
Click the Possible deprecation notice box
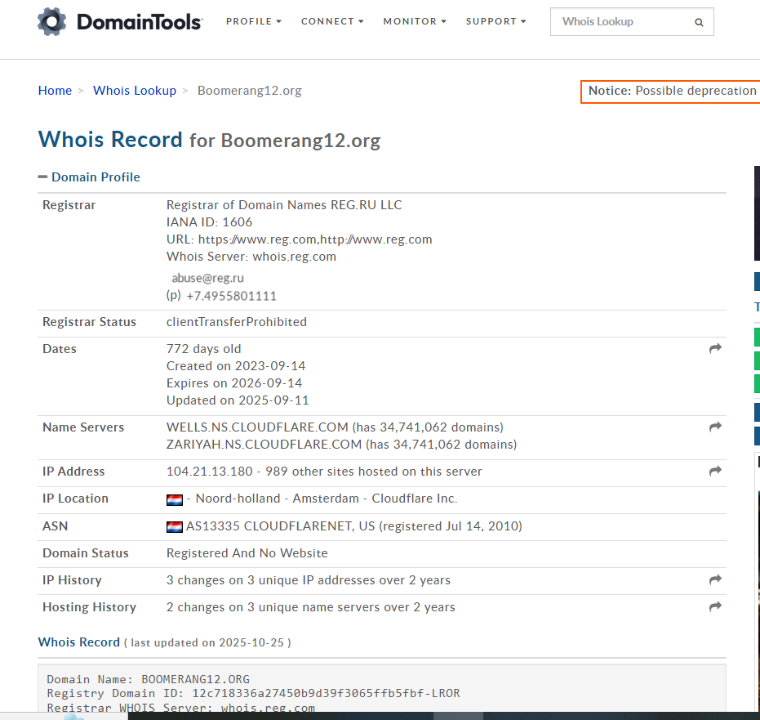coord(670,92)
